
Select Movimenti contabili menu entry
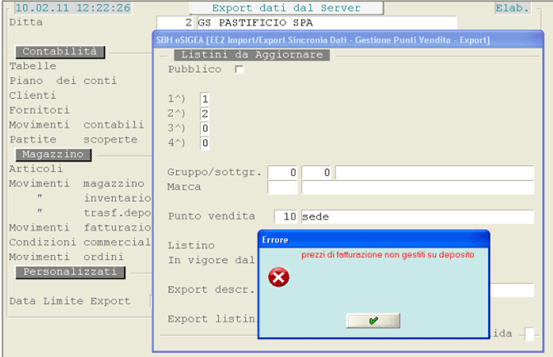coord(76,125)
